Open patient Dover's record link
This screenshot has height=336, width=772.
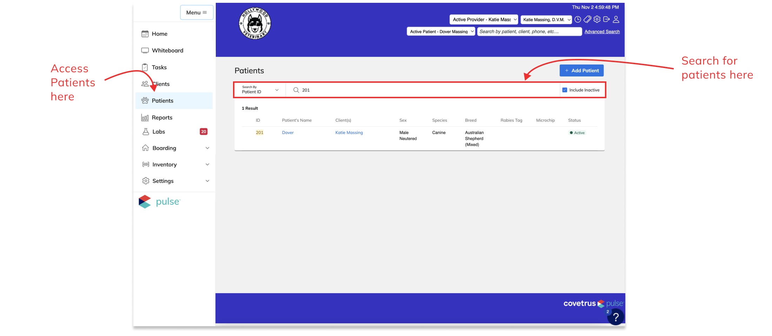(x=288, y=133)
